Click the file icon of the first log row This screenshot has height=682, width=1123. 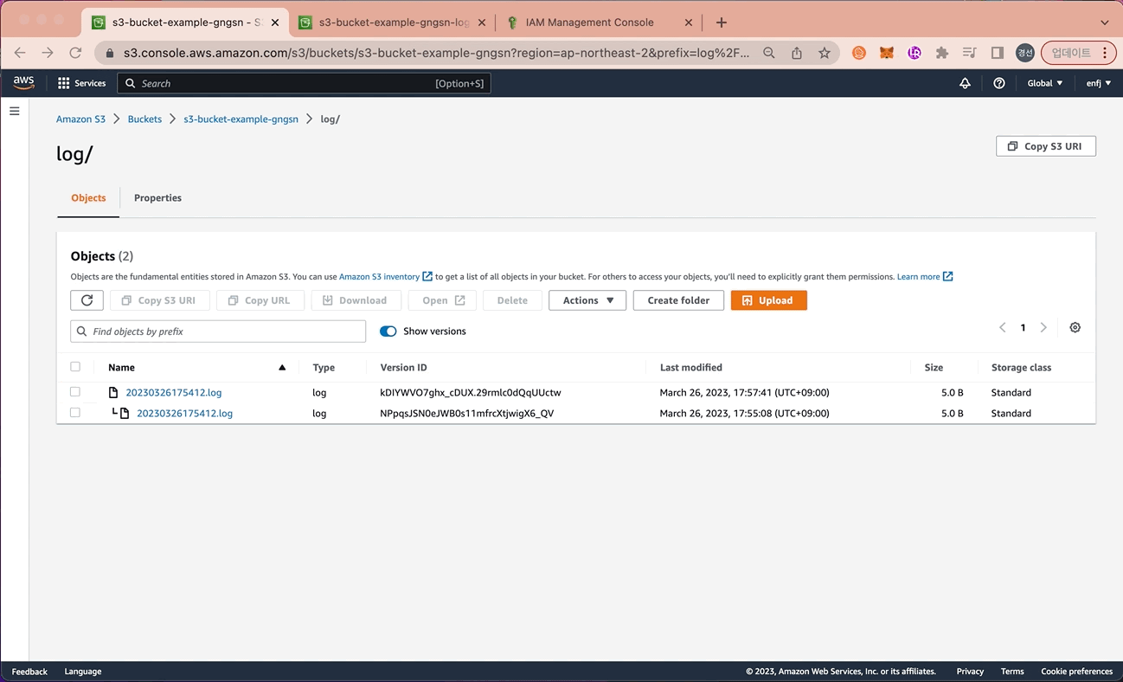pos(113,392)
